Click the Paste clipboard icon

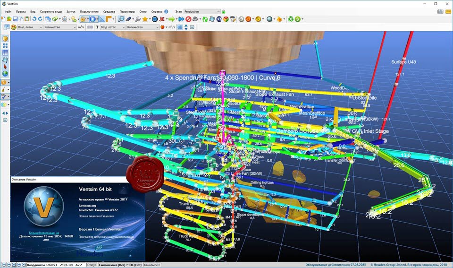point(27,19)
